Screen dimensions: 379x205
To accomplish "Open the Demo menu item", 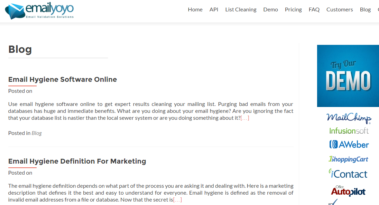I will (270, 10).
